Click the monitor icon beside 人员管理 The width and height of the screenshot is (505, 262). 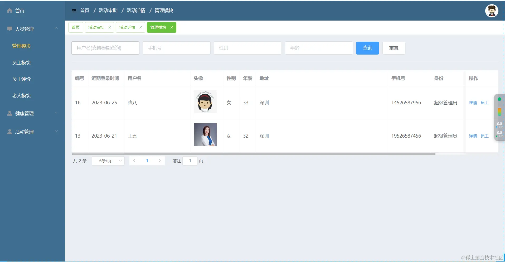pos(10,29)
